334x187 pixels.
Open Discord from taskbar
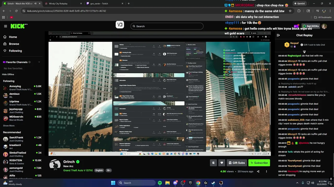pyautogui.click(x=175, y=183)
